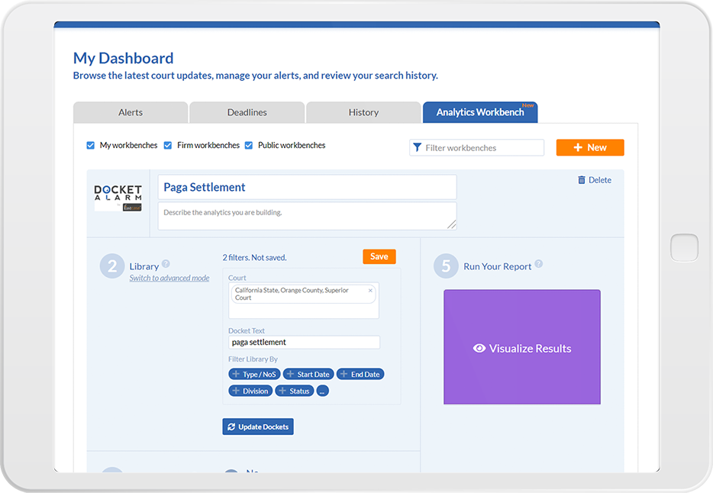Click inside the Docket Text field
The height and width of the screenshot is (493, 713).
[x=302, y=342]
